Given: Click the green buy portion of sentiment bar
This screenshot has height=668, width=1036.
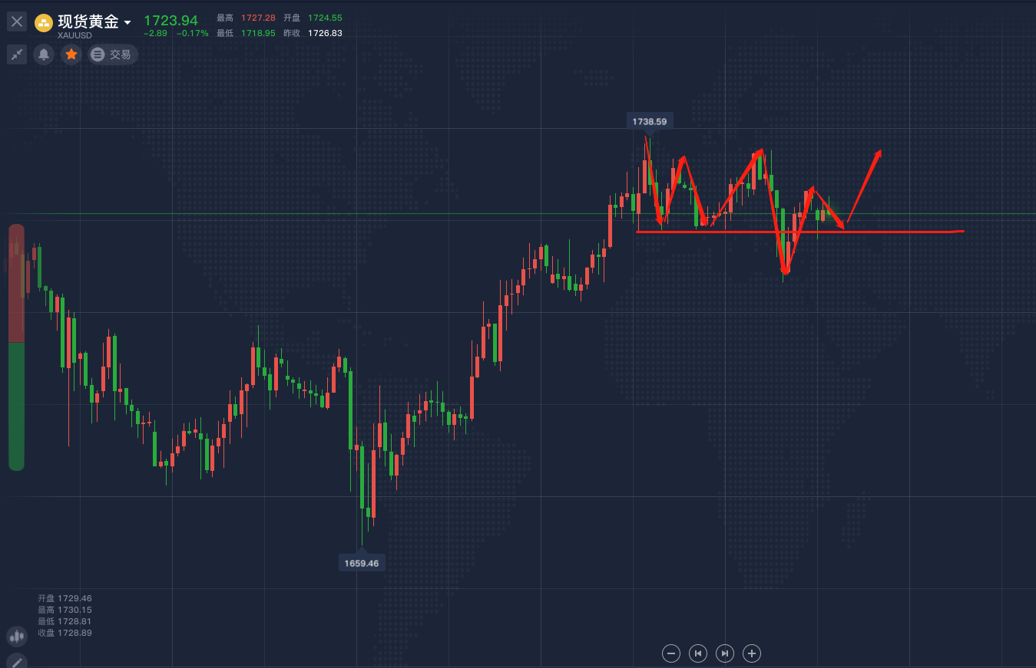Looking at the screenshot, I should (x=16, y=406).
